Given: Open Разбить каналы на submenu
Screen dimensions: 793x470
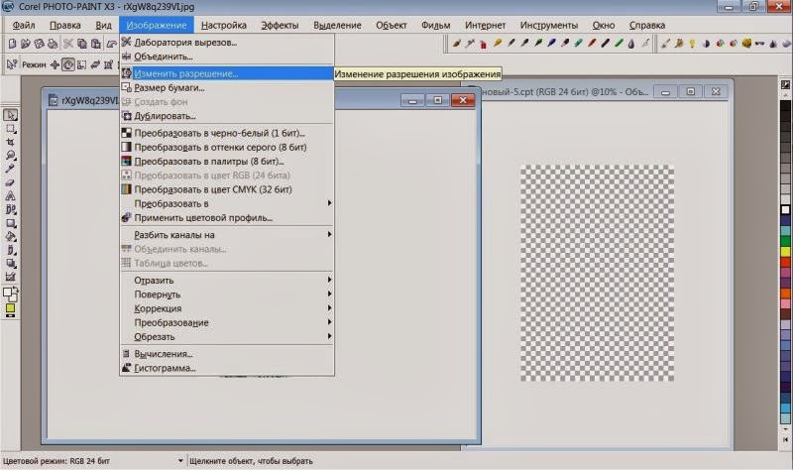Looking at the screenshot, I should click(227, 235).
